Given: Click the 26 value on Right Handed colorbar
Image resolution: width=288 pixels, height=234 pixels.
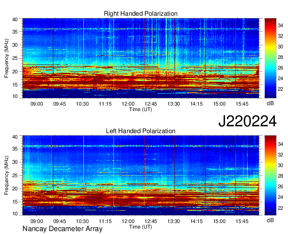Looking at the screenshot, I should point(280,68).
